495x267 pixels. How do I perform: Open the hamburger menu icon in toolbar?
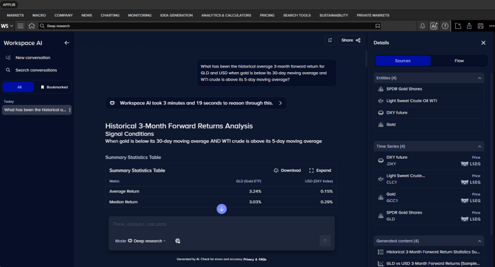coord(20,26)
